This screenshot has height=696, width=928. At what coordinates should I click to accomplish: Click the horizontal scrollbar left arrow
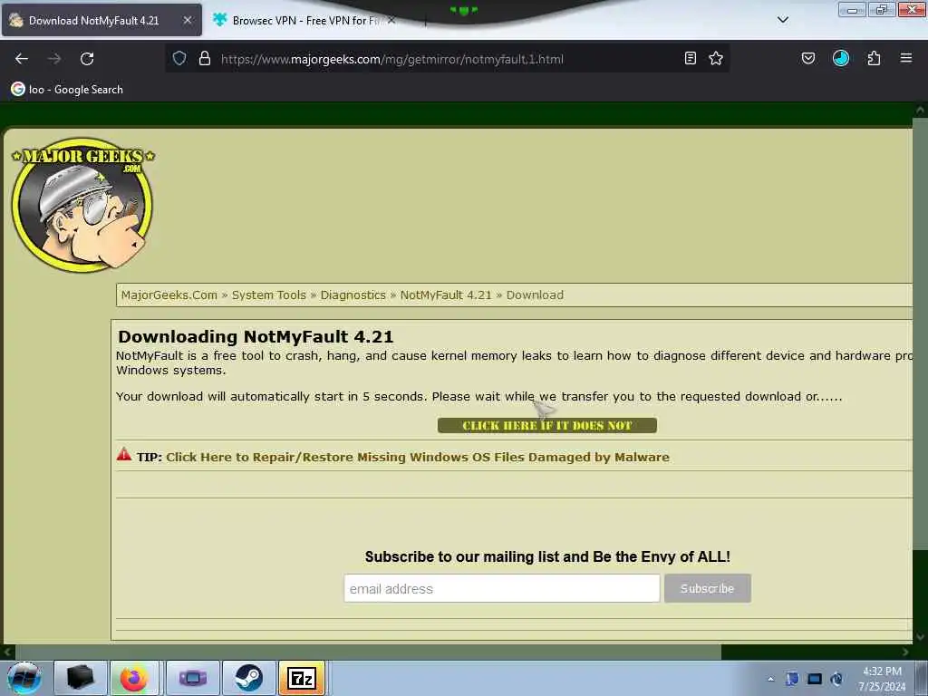(7, 652)
